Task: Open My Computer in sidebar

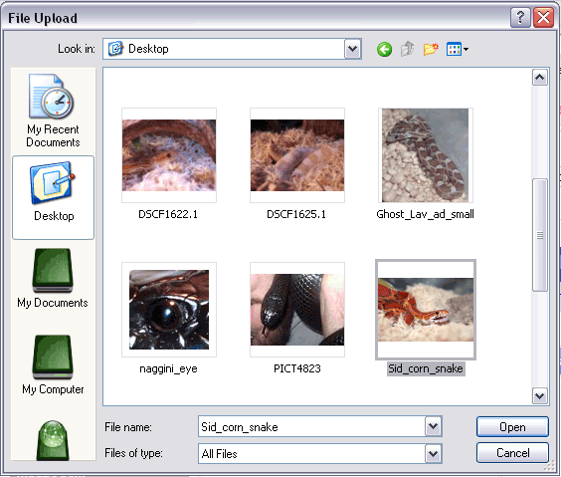Action: coord(53,364)
